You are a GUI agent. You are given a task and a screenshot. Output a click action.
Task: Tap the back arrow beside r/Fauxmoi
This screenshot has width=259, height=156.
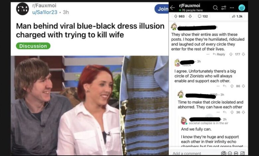point(172,8)
